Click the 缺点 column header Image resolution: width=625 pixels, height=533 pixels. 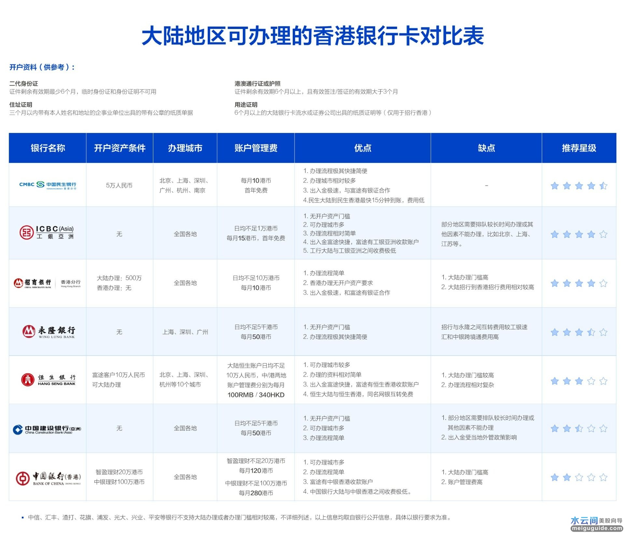click(486, 148)
